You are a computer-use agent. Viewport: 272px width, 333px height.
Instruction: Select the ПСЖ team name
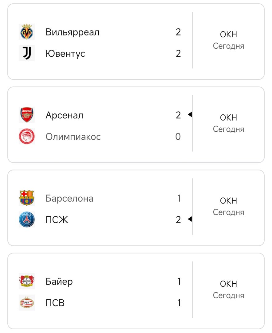point(57,220)
